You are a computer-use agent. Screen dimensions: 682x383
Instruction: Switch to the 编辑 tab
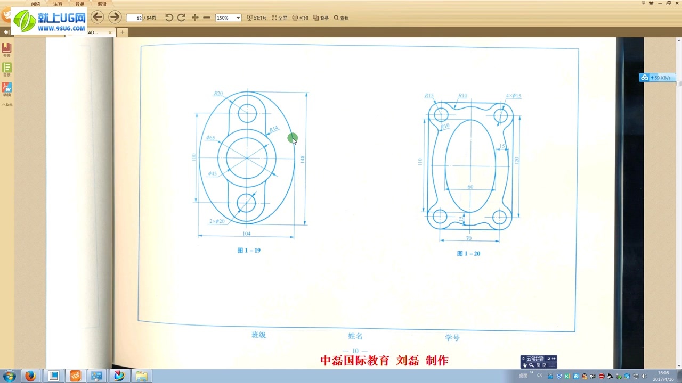(101, 4)
